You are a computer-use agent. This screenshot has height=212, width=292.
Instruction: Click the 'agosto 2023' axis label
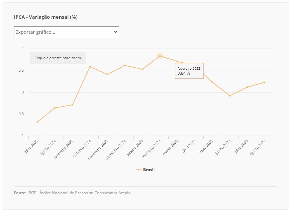tap(257, 147)
